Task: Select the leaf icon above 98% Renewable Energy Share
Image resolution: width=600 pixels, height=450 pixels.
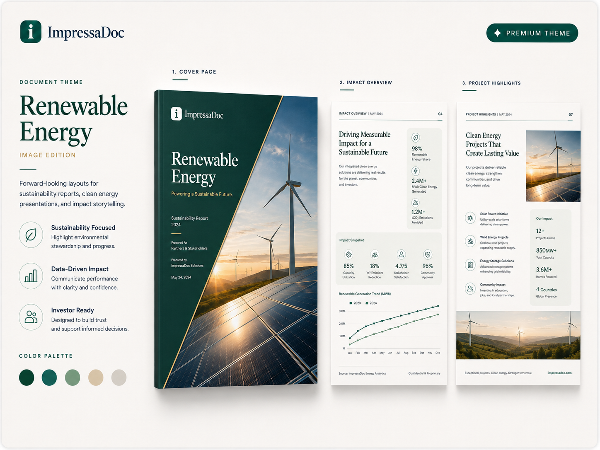Action: [416, 138]
